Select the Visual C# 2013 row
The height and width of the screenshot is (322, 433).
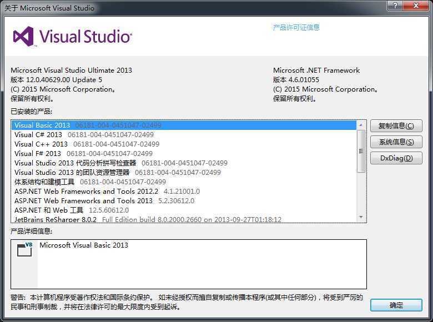(x=184, y=134)
